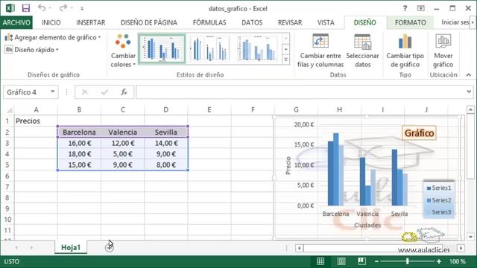Open the ARCHIVO menu

coord(16,22)
